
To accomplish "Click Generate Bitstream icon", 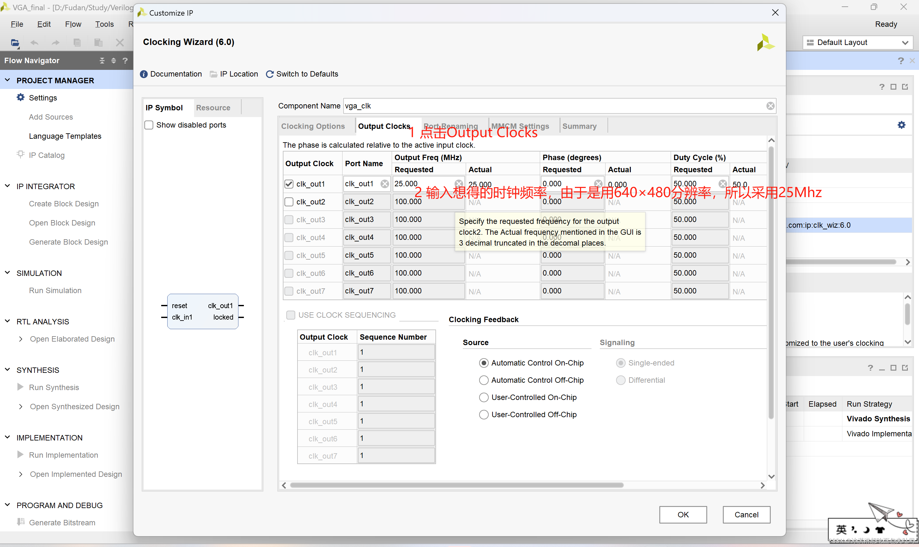I will click(x=21, y=522).
